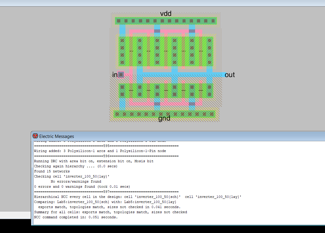Viewport: 325px width, 233px height.
Task: Click the 'exports match, topologies match, sizes not checked in 0.041 seconds' line
Action: 109,207
